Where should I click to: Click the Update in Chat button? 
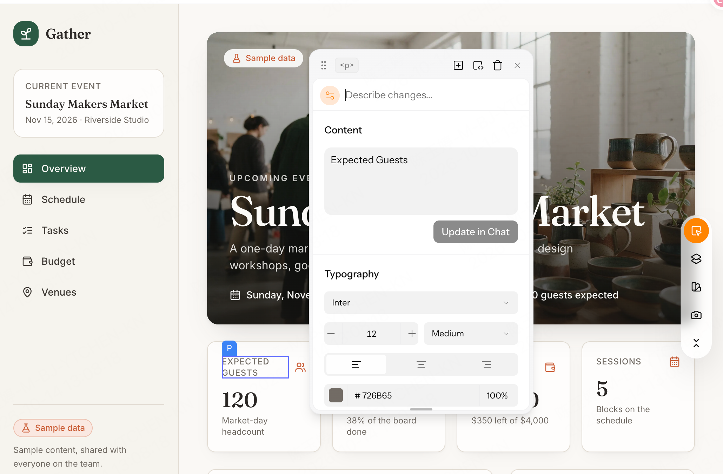tap(476, 232)
